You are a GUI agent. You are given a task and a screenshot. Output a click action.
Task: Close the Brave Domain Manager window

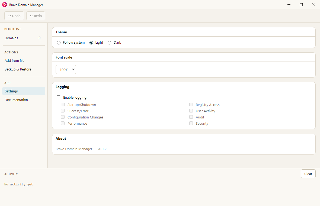(x=314, y=5)
